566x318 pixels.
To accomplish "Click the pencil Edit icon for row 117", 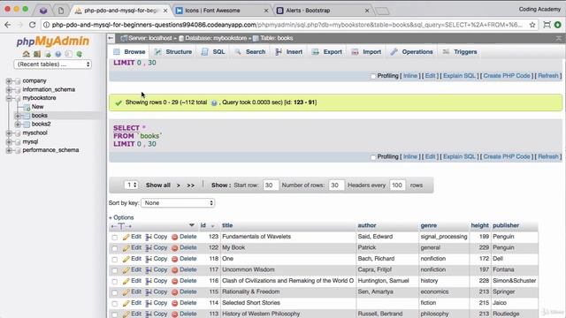I will (126, 270).
